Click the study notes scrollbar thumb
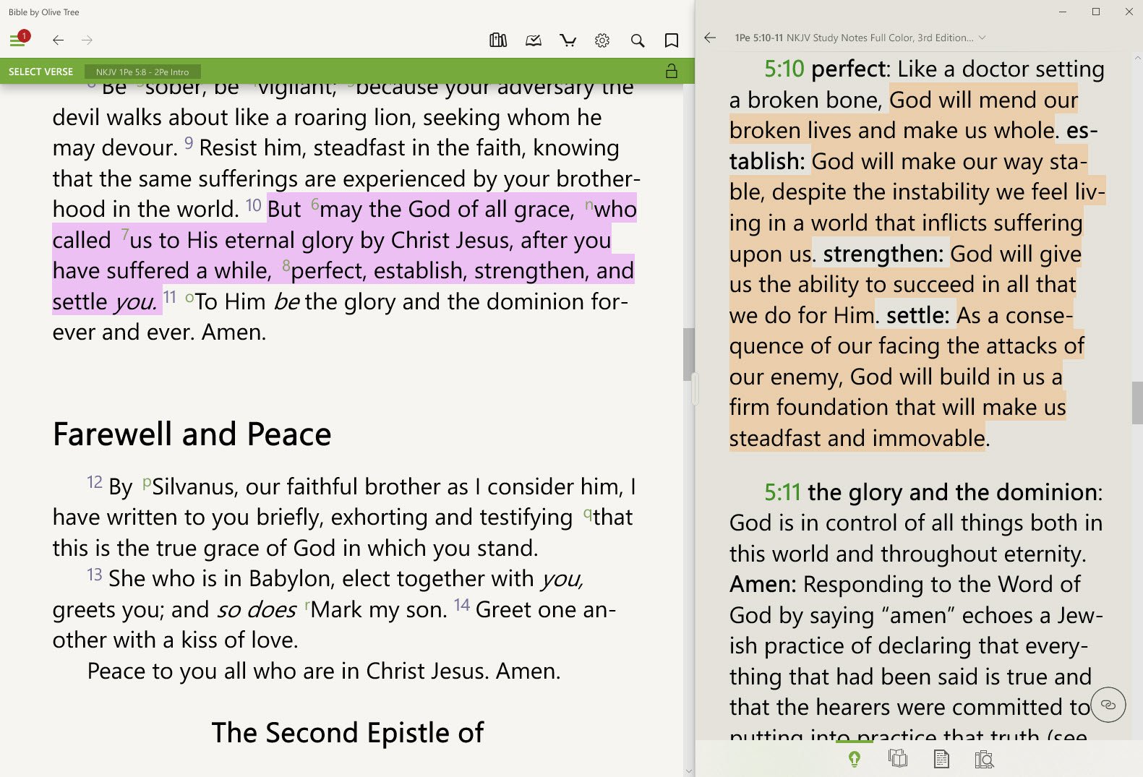Screen dimensions: 1143x777 pyautogui.click(x=1137, y=403)
